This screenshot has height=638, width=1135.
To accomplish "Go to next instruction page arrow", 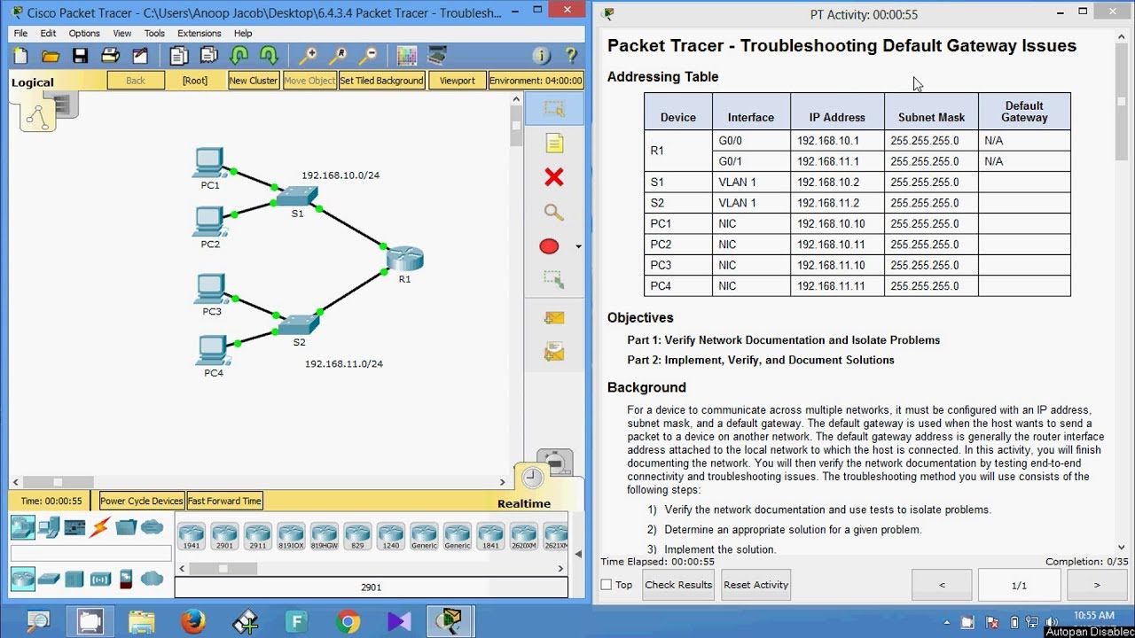I will pos(1097,585).
